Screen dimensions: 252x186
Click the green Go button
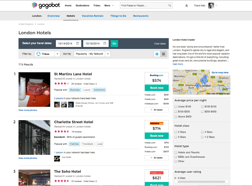click(x=114, y=43)
